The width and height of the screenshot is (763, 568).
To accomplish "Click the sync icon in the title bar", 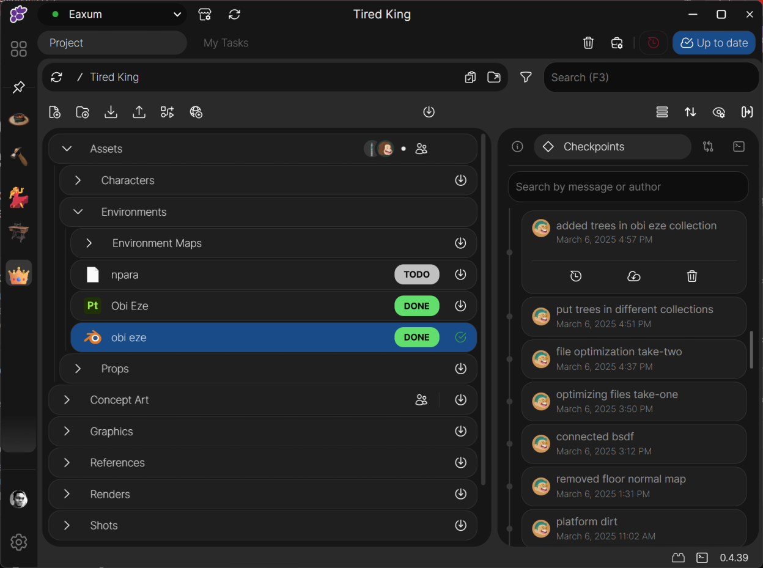I will click(234, 14).
